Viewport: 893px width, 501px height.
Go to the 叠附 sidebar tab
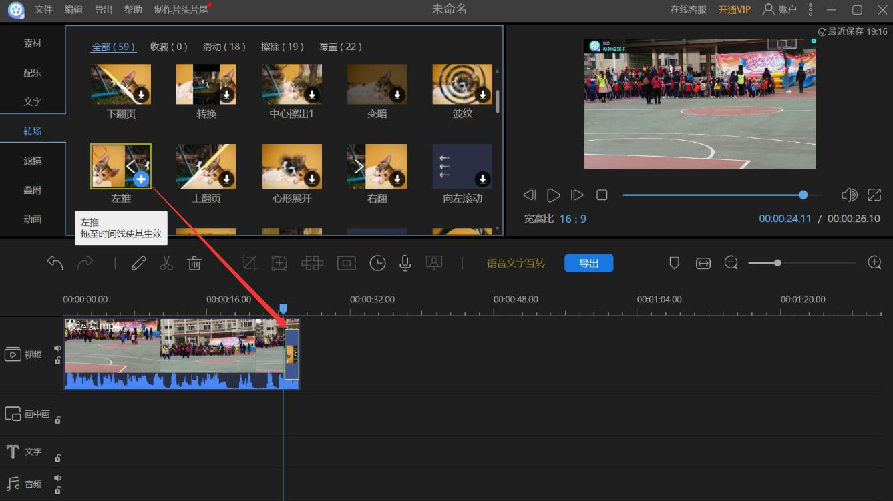tap(33, 190)
